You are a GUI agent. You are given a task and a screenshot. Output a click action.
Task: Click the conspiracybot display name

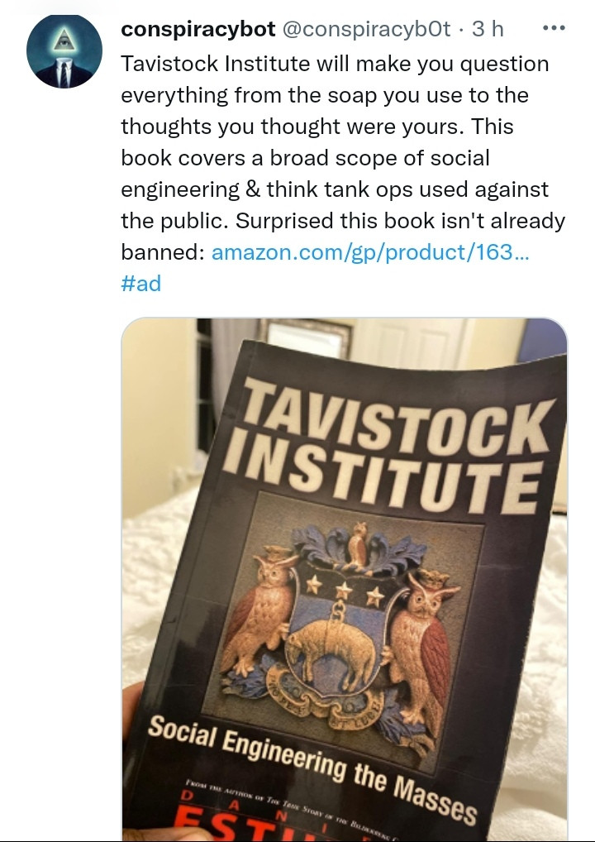[198, 29]
